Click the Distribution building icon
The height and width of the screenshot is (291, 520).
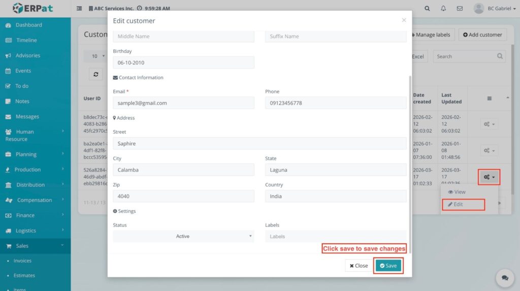click(8, 185)
